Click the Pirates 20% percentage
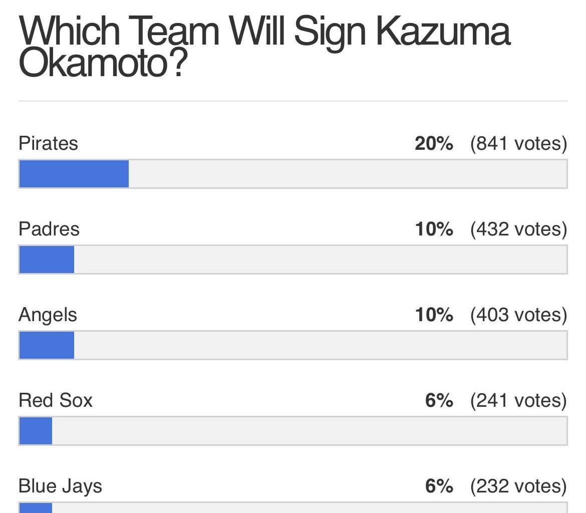This screenshot has height=513, width=586. click(x=434, y=143)
